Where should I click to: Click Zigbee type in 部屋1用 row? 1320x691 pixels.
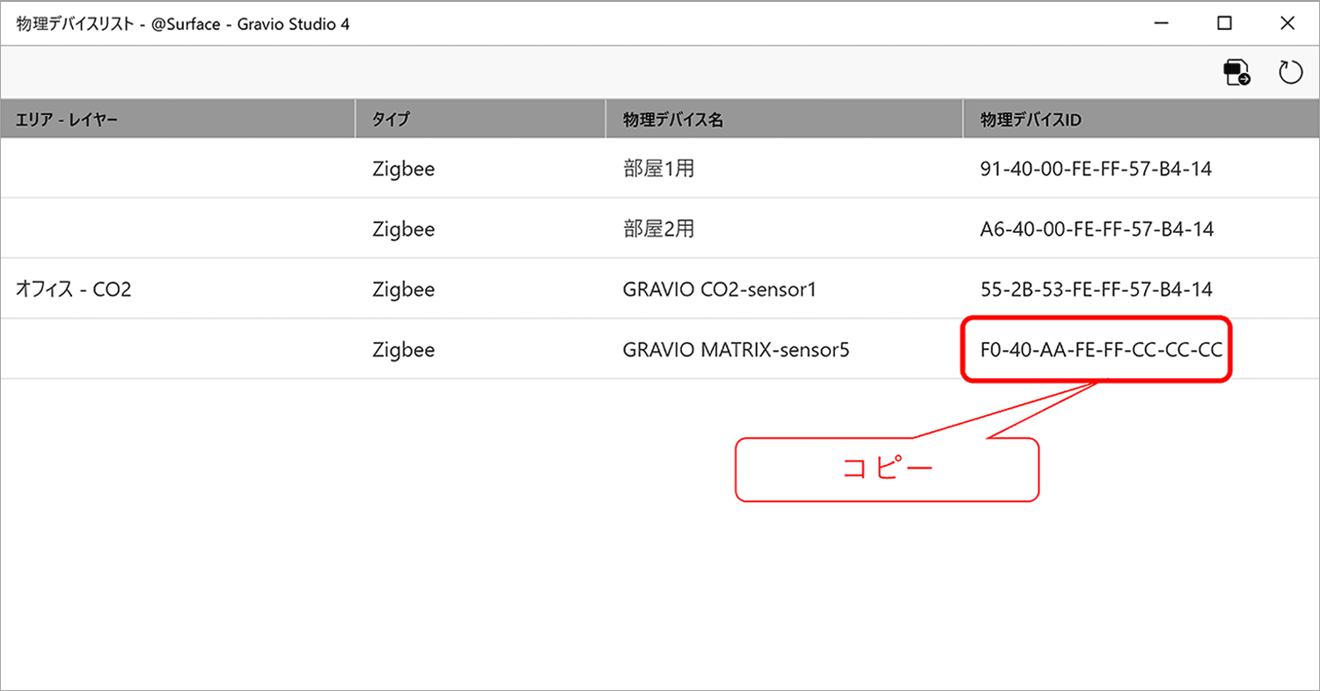[403, 169]
